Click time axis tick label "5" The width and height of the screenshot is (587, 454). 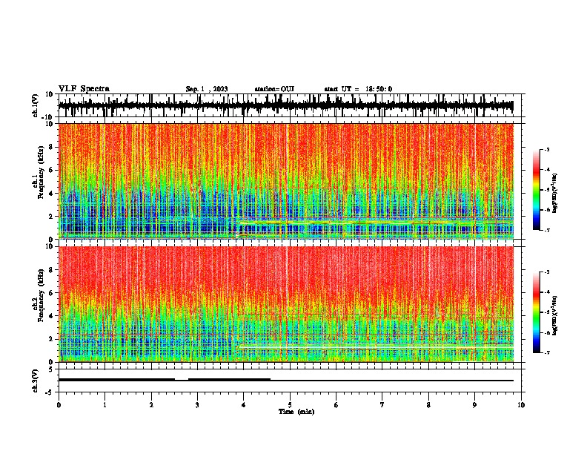pos(290,405)
